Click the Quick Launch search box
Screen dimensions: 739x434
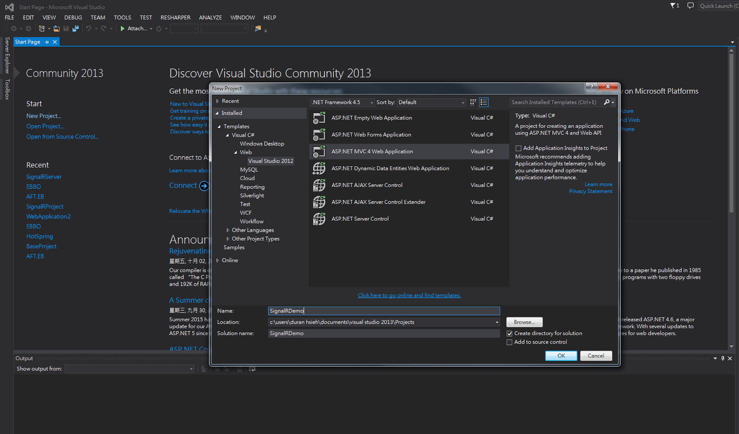pos(718,6)
